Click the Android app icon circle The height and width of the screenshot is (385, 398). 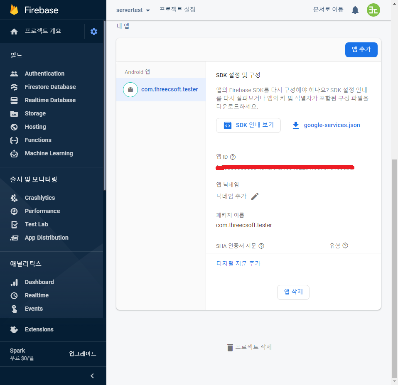tap(130, 90)
